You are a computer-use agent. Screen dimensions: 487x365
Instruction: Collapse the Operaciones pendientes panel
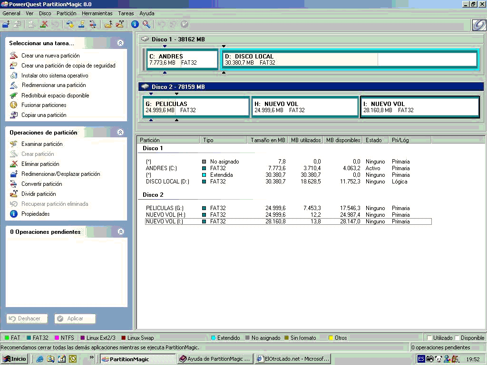point(120,231)
